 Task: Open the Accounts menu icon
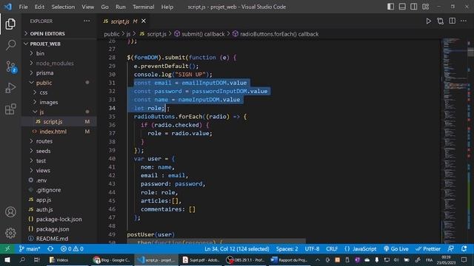pyautogui.click(x=10, y=212)
